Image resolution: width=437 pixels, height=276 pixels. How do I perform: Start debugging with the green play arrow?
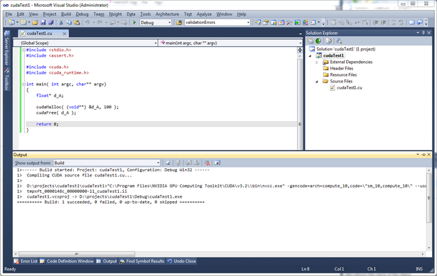pyautogui.click(x=135, y=22)
